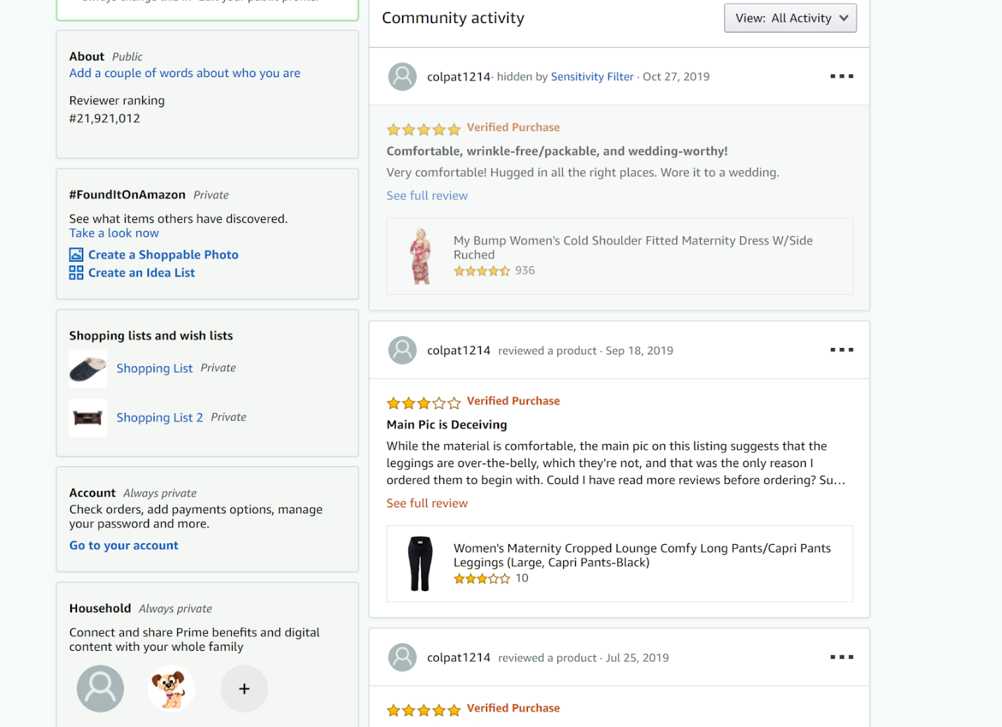Open Shopping List 2 link

[x=160, y=417]
